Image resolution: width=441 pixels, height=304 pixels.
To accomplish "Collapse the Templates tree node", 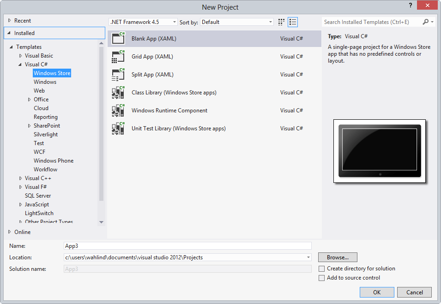I will [x=11, y=47].
